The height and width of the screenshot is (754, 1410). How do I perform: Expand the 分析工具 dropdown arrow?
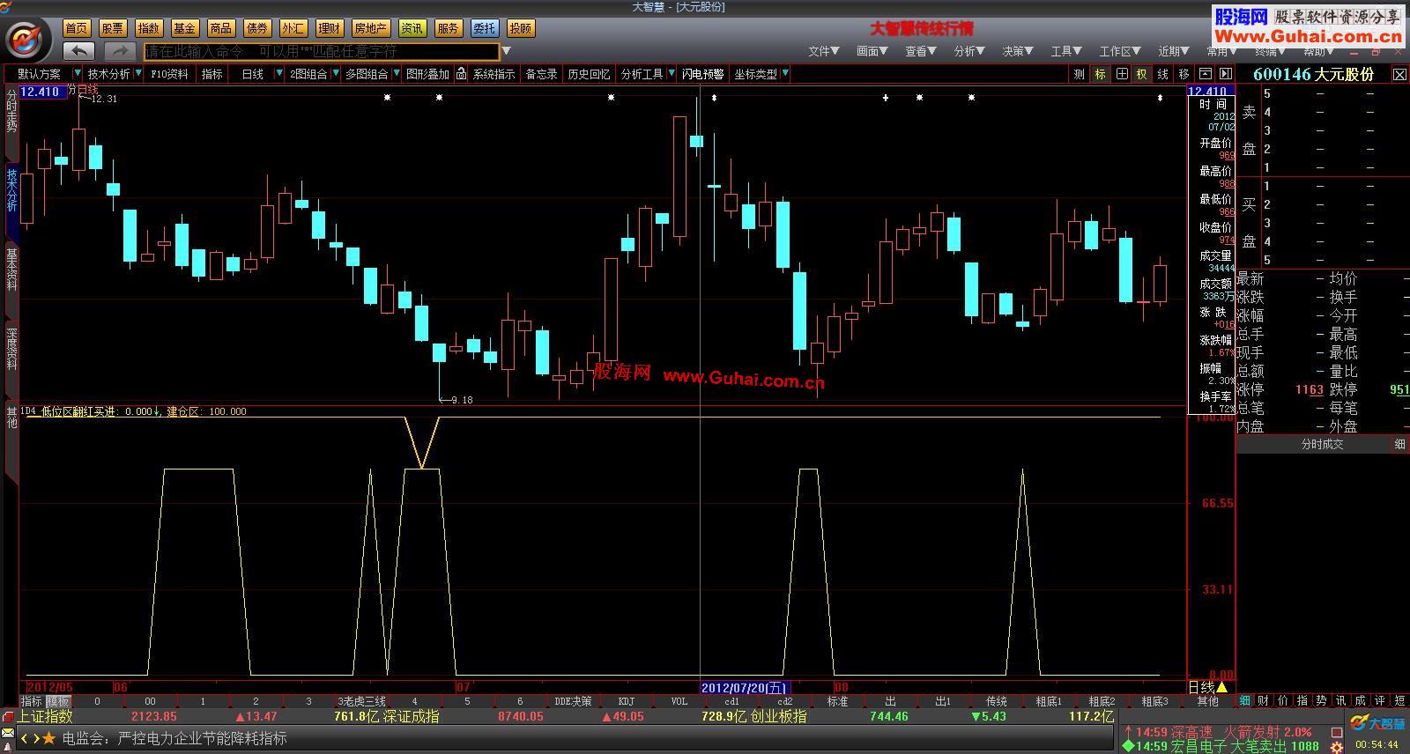(672, 74)
